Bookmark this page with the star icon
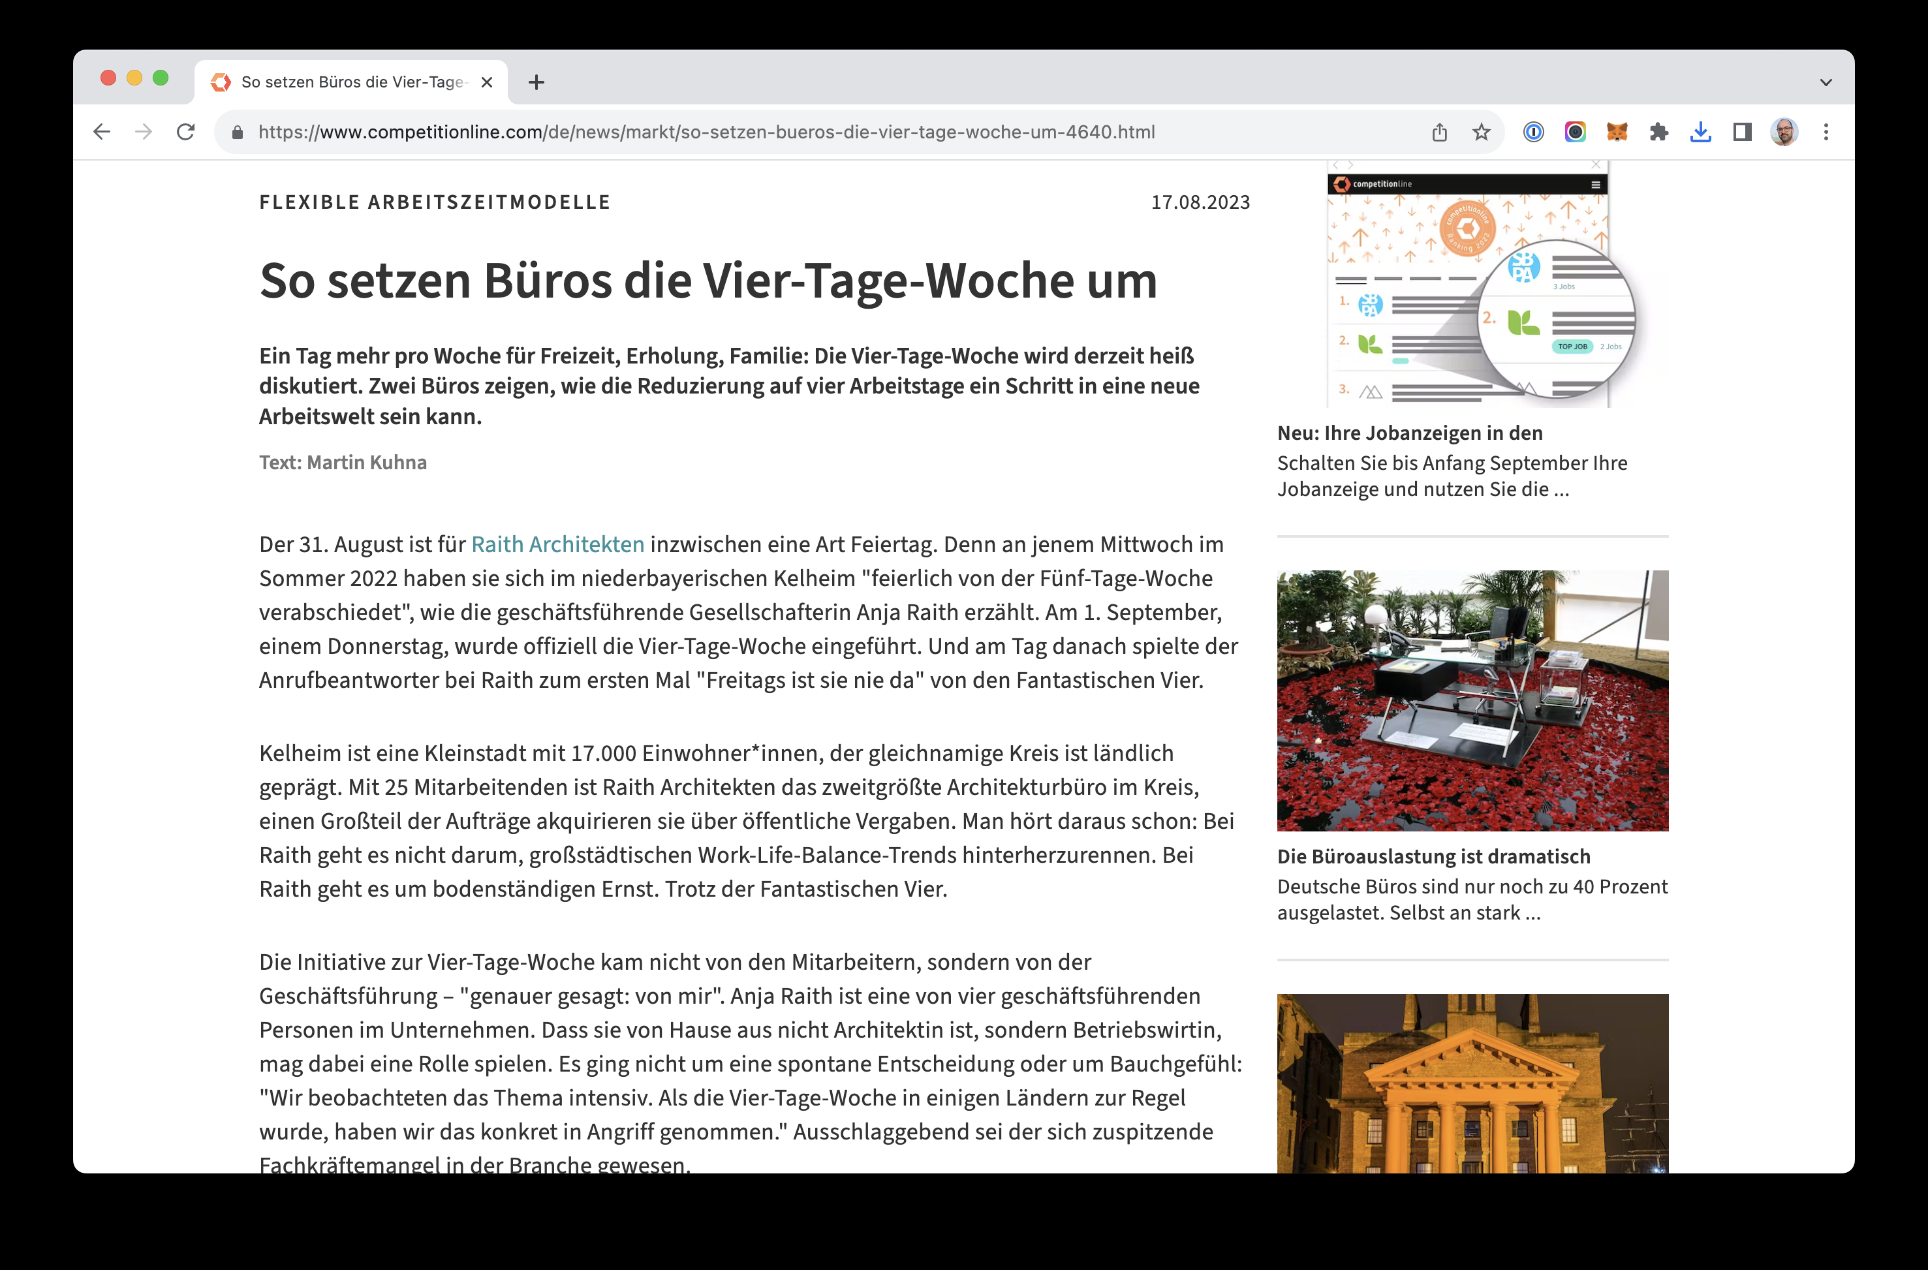 pyautogui.click(x=1481, y=132)
